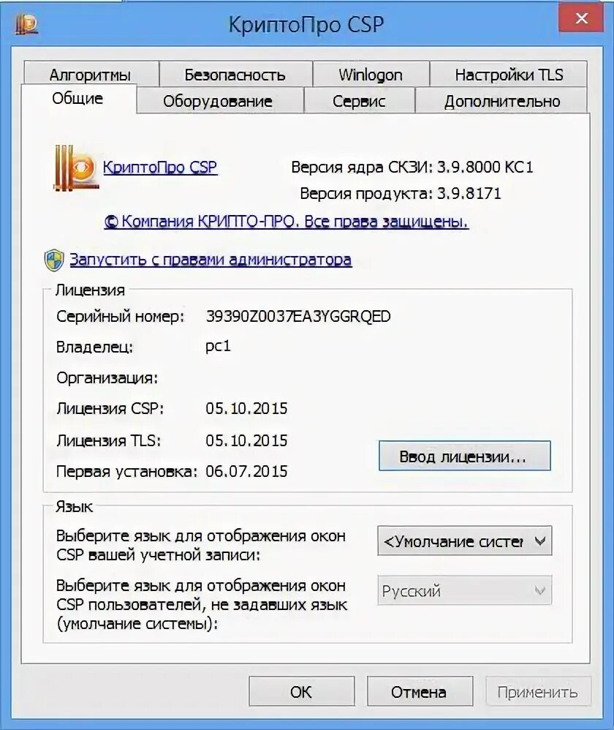Click the Отмена button
The width and height of the screenshot is (614, 730).
pos(419,692)
